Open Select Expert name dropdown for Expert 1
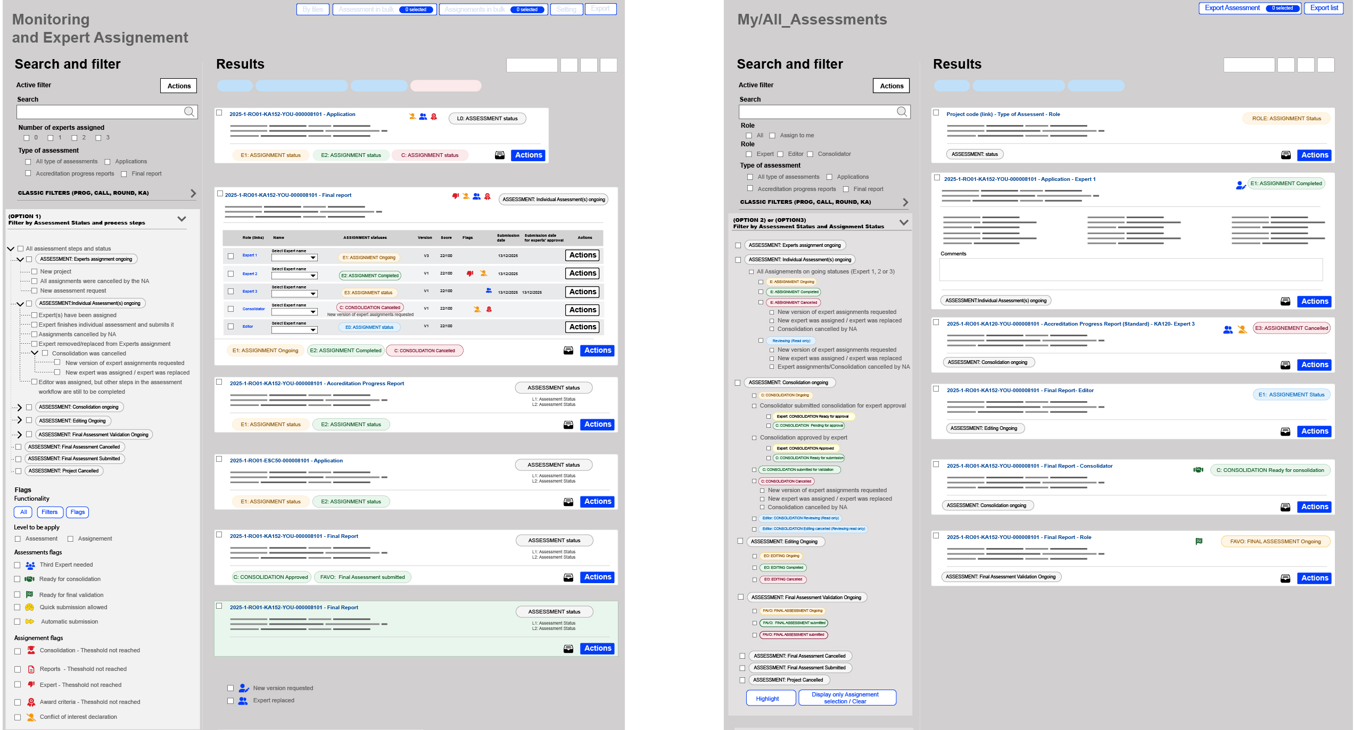This screenshot has width=1354, height=730. tap(294, 258)
